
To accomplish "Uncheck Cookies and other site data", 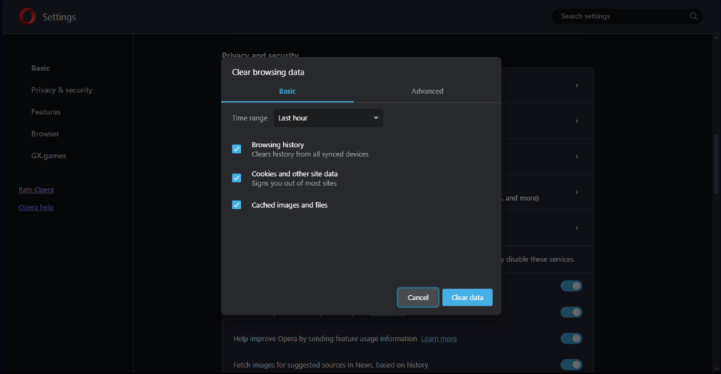I will tap(237, 178).
